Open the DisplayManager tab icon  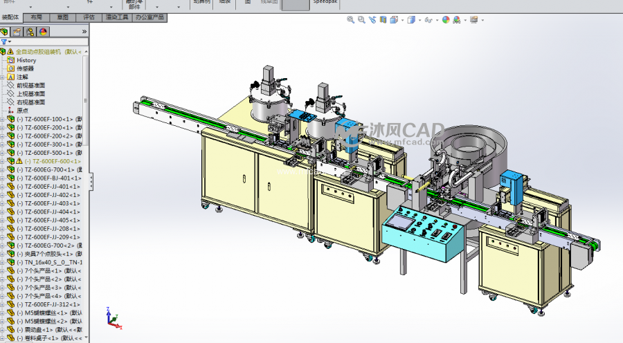(x=43, y=31)
